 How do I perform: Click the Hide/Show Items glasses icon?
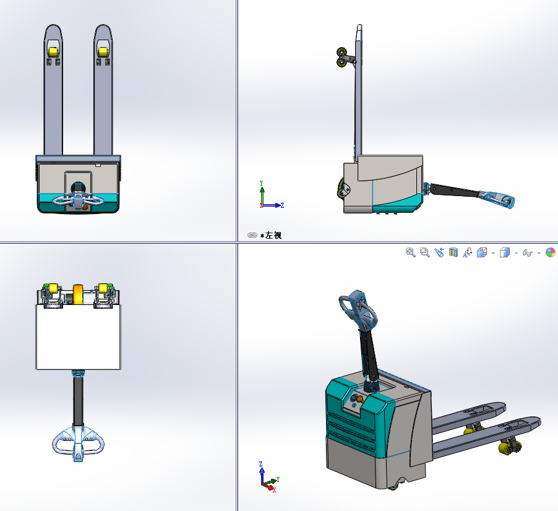528,253
